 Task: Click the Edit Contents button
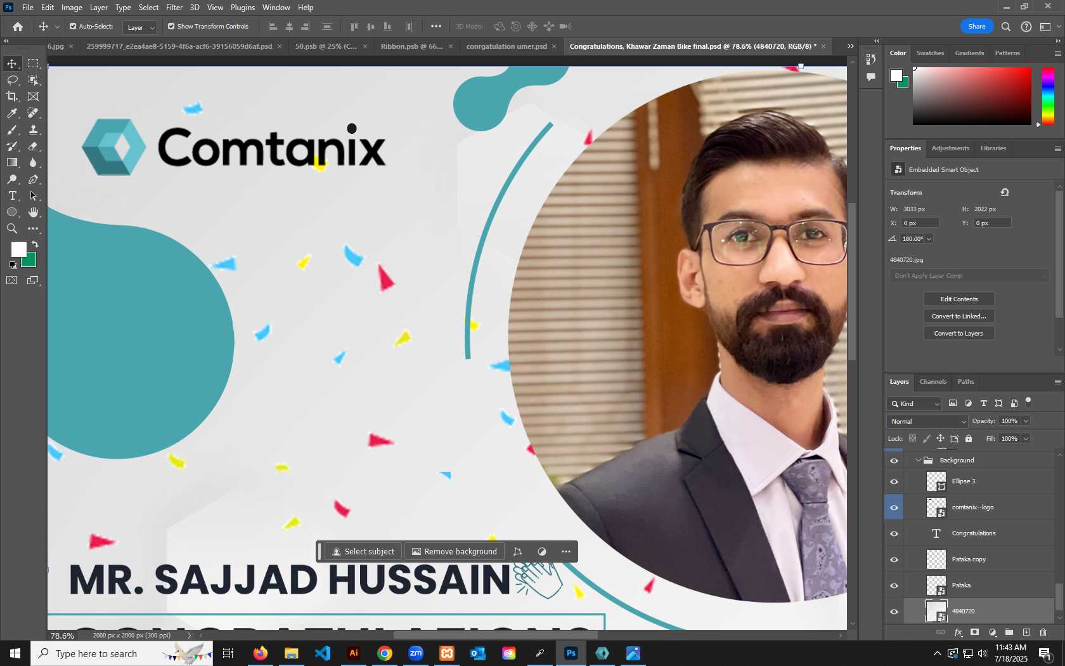point(959,299)
